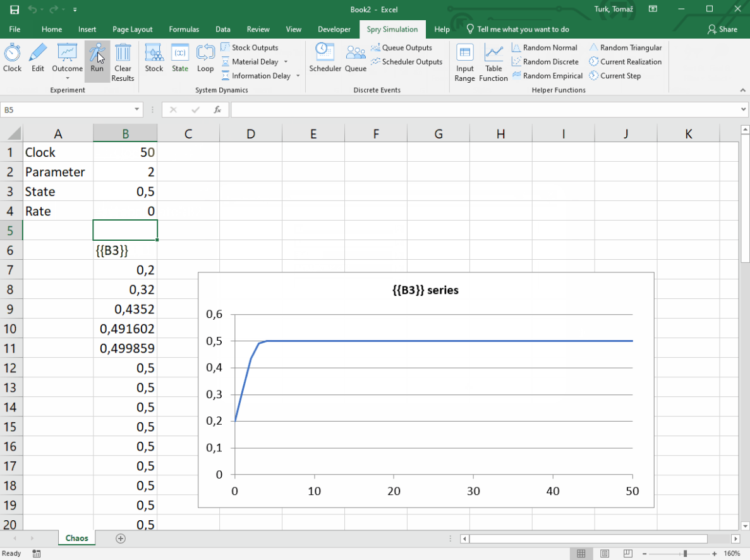Click the Clock icon in Experiment group
This screenshot has width=750, height=560.
[x=12, y=58]
